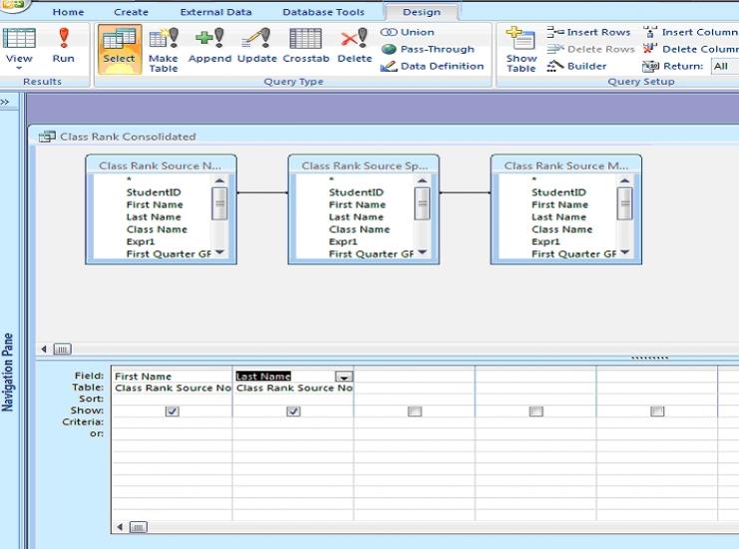Image resolution: width=739 pixels, height=549 pixels.
Task: Insert Rows into the query grid
Action: click(x=588, y=32)
